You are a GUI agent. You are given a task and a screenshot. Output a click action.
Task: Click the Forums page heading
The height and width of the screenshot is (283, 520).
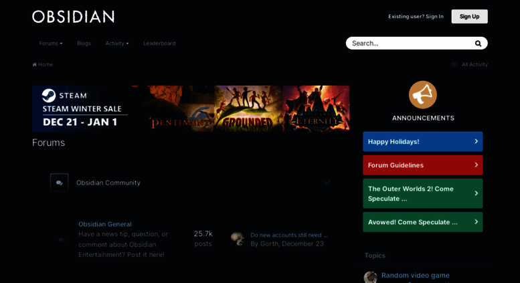click(x=48, y=143)
